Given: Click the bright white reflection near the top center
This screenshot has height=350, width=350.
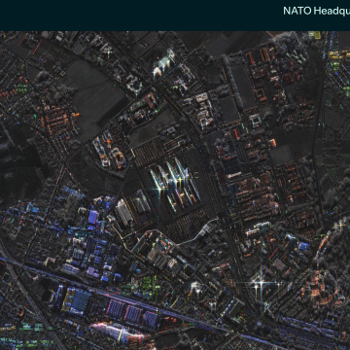Looking at the screenshot, I should tap(163, 64).
